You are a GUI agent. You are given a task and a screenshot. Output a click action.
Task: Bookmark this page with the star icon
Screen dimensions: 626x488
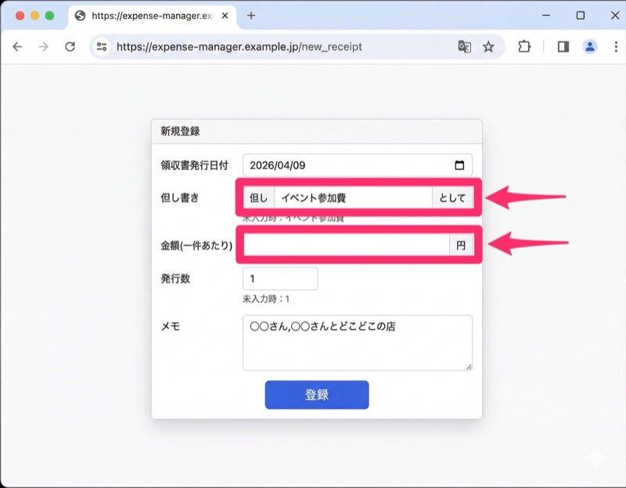489,46
